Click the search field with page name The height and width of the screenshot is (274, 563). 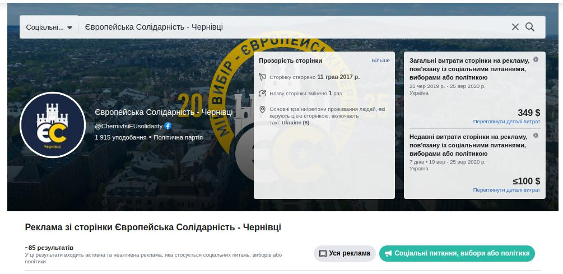[291, 27]
